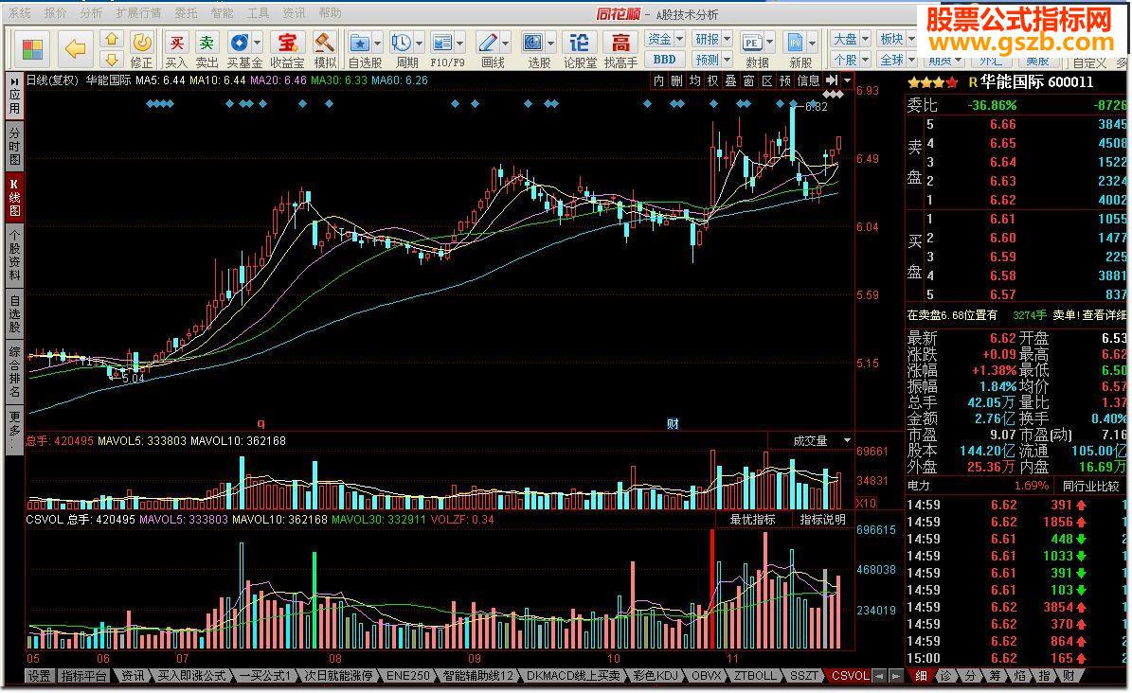Open the 大盘 dropdown
The width and height of the screenshot is (1132, 693).
(851, 39)
